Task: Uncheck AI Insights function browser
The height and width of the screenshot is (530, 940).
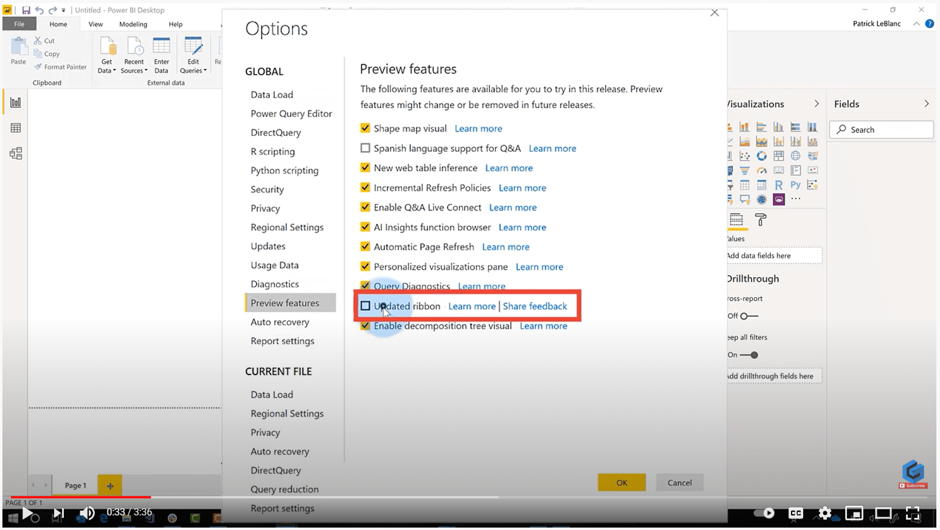Action: [x=365, y=227]
